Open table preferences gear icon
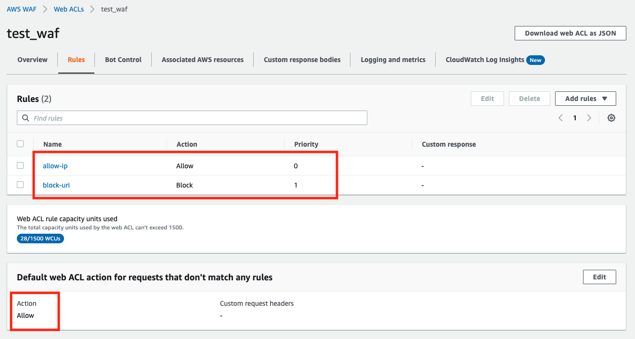This screenshot has width=635, height=339. (x=611, y=118)
